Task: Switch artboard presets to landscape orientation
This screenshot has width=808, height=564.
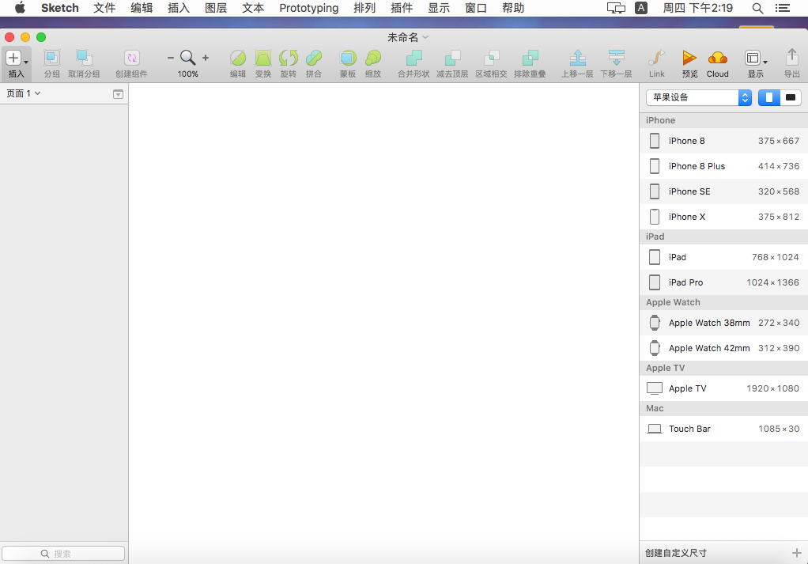Action: coord(791,97)
